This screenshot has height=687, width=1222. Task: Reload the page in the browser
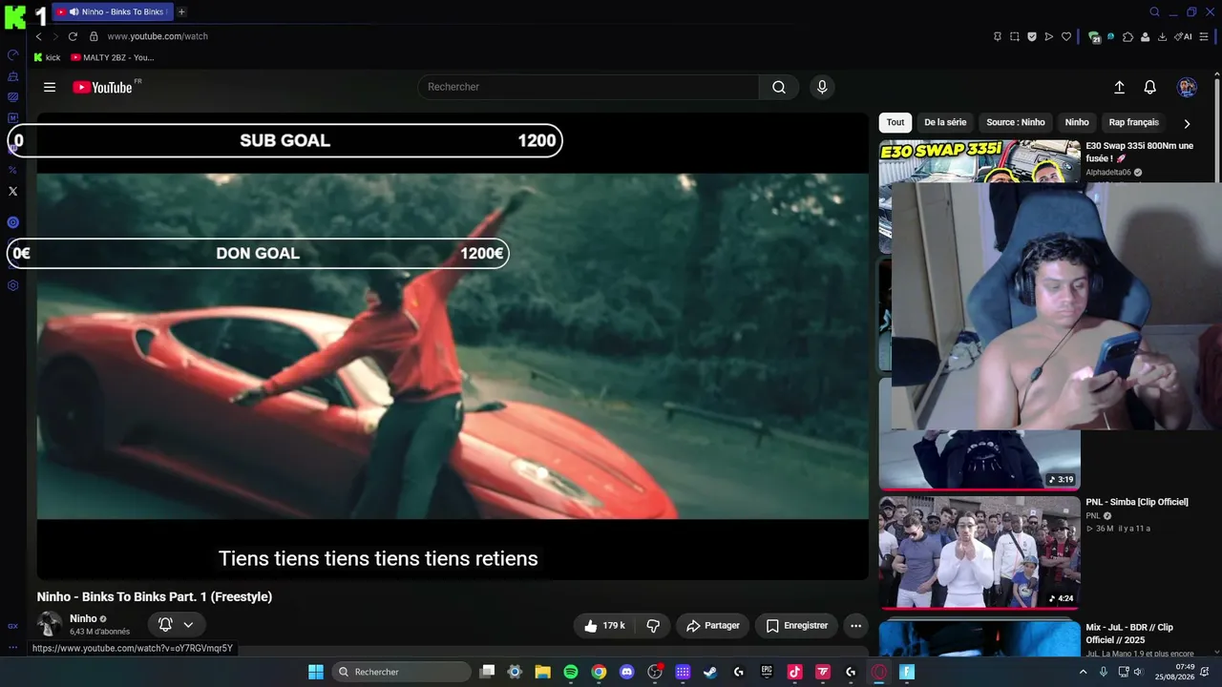click(x=73, y=36)
